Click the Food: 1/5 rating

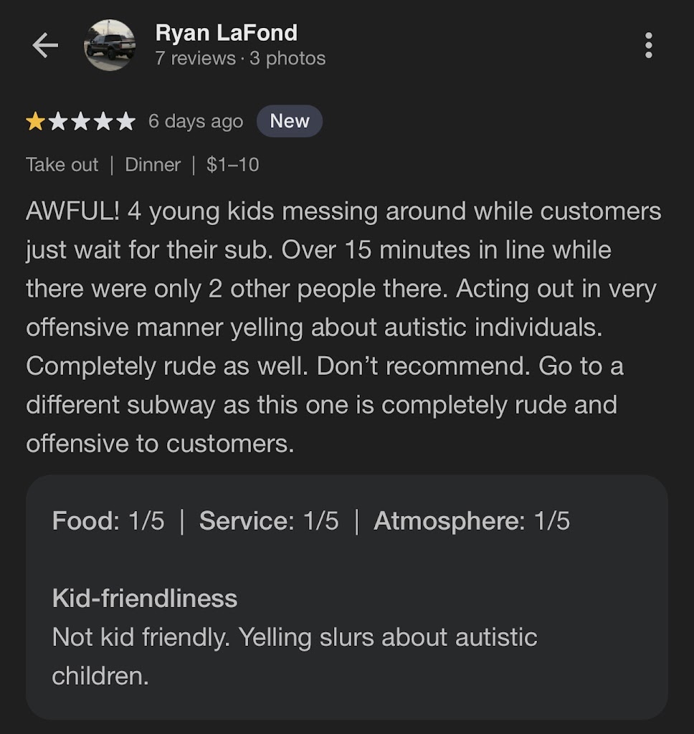point(108,521)
